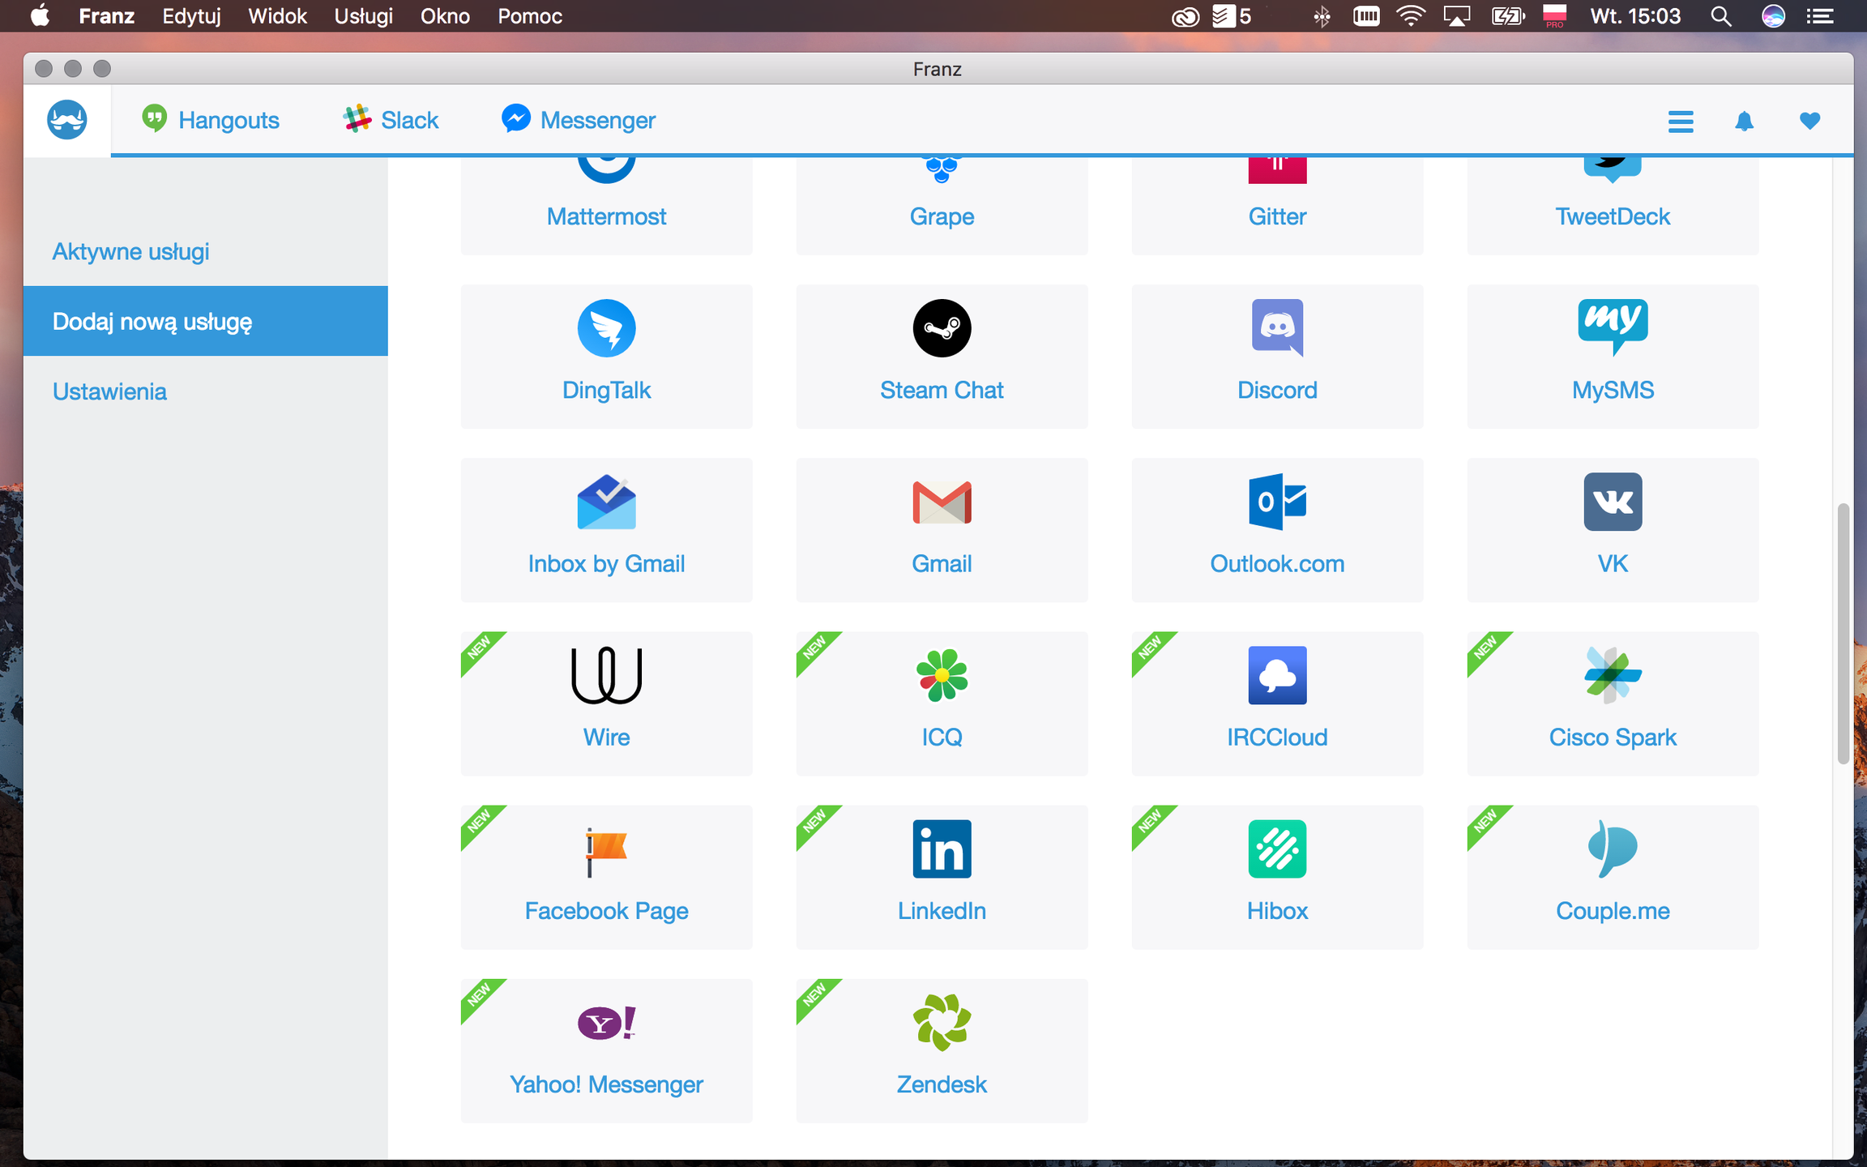Viewport: 1867px width, 1167px height.
Task: Add the Gmail envelope icon
Action: pyautogui.click(x=942, y=502)
